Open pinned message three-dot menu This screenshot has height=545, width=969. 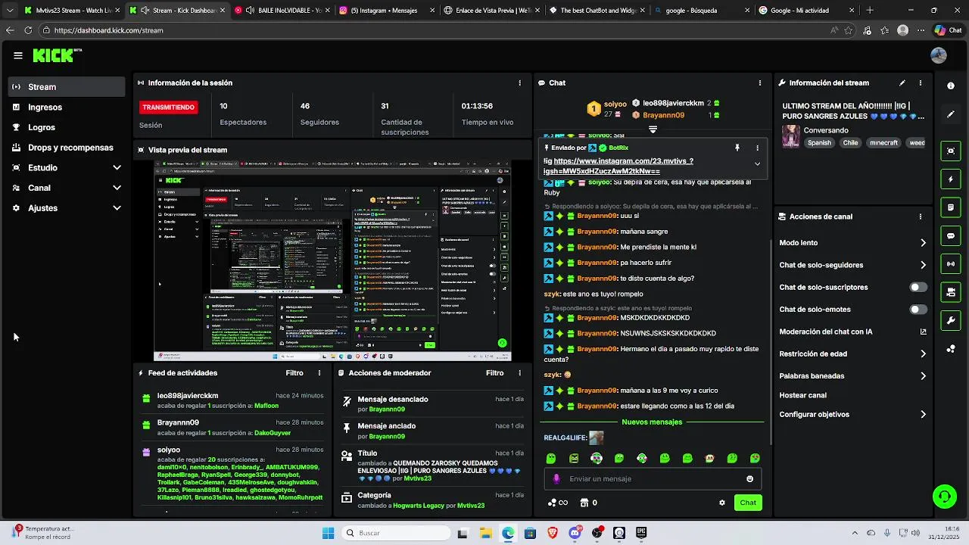[x=757, y=148]
